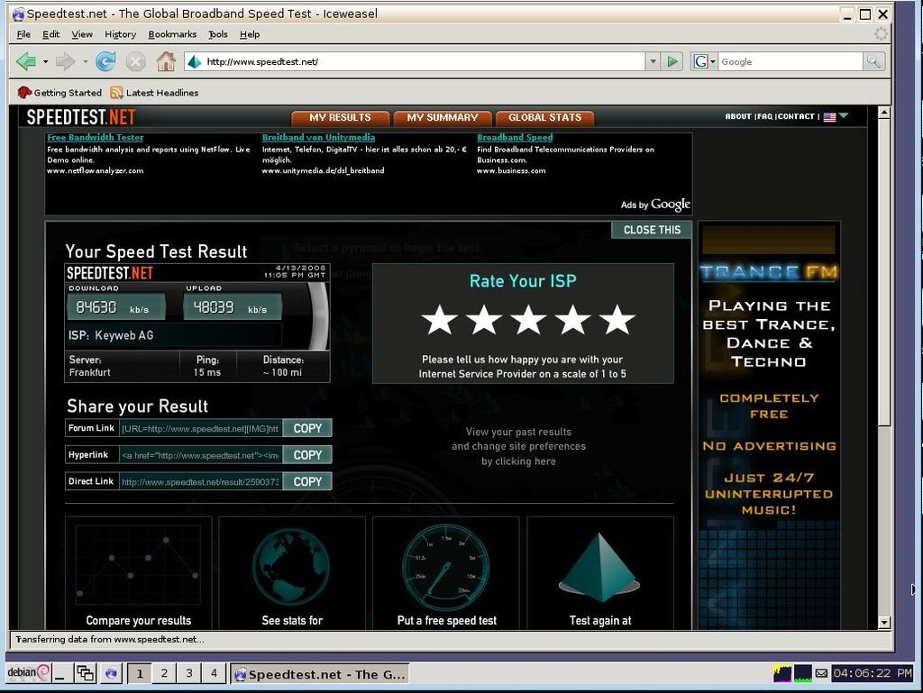Open the History menu
The height and width of the screenshot is (693, 923).
(x=120, y=34)
